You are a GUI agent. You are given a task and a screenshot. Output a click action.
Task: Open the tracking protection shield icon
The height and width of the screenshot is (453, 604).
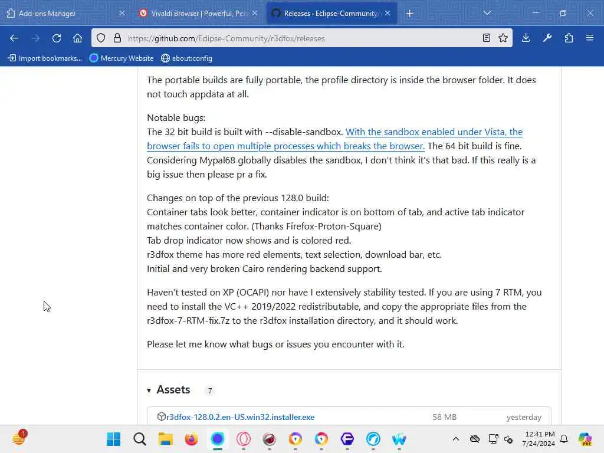click(x=101, y=38)
